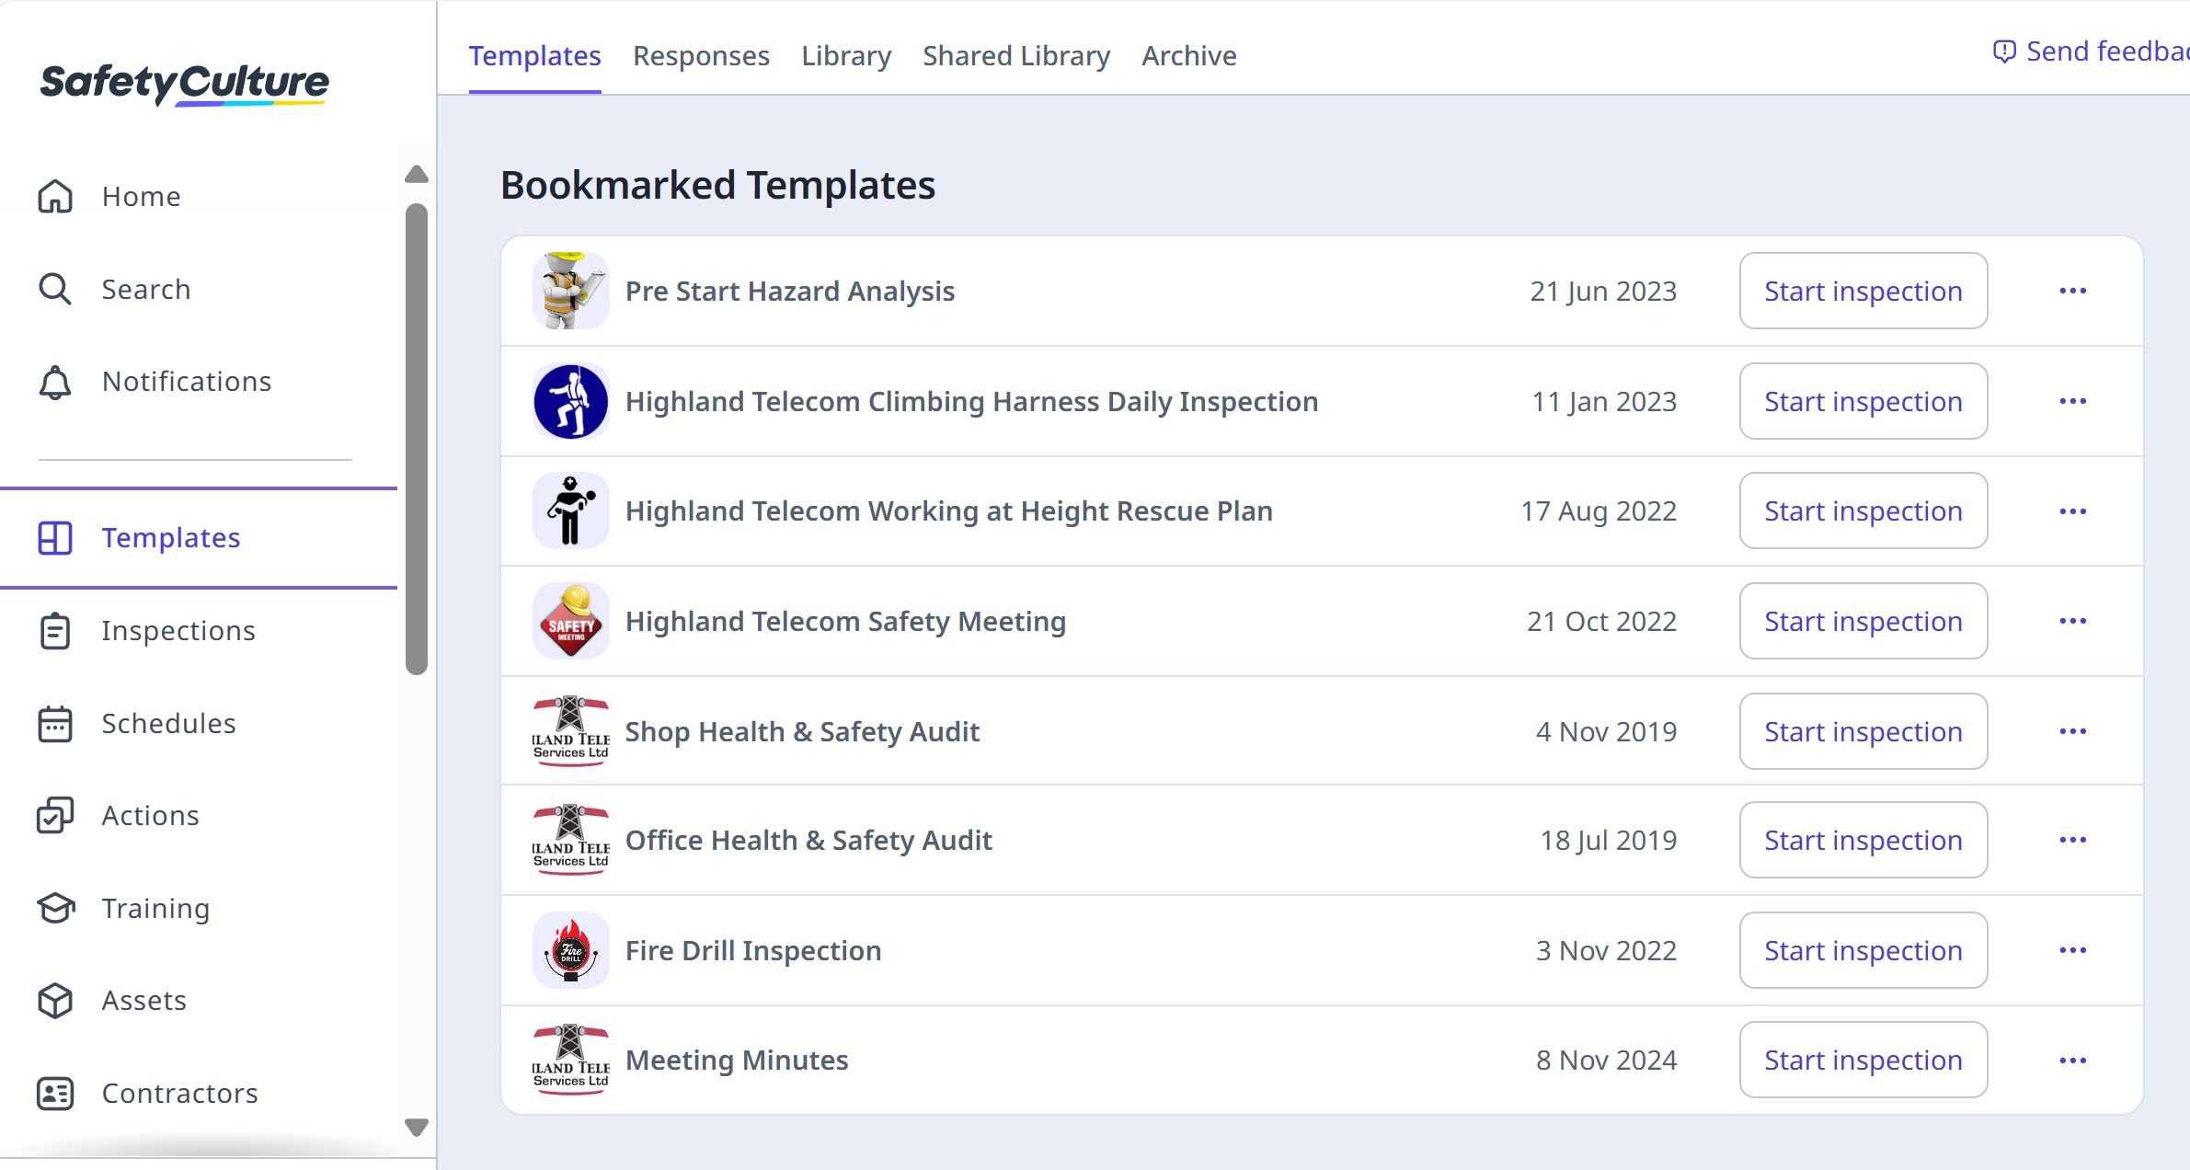The image size is (2190, 1170).
Task: Open Highland Telecom Climbing Harness template thumbnail
Action: 570,401
